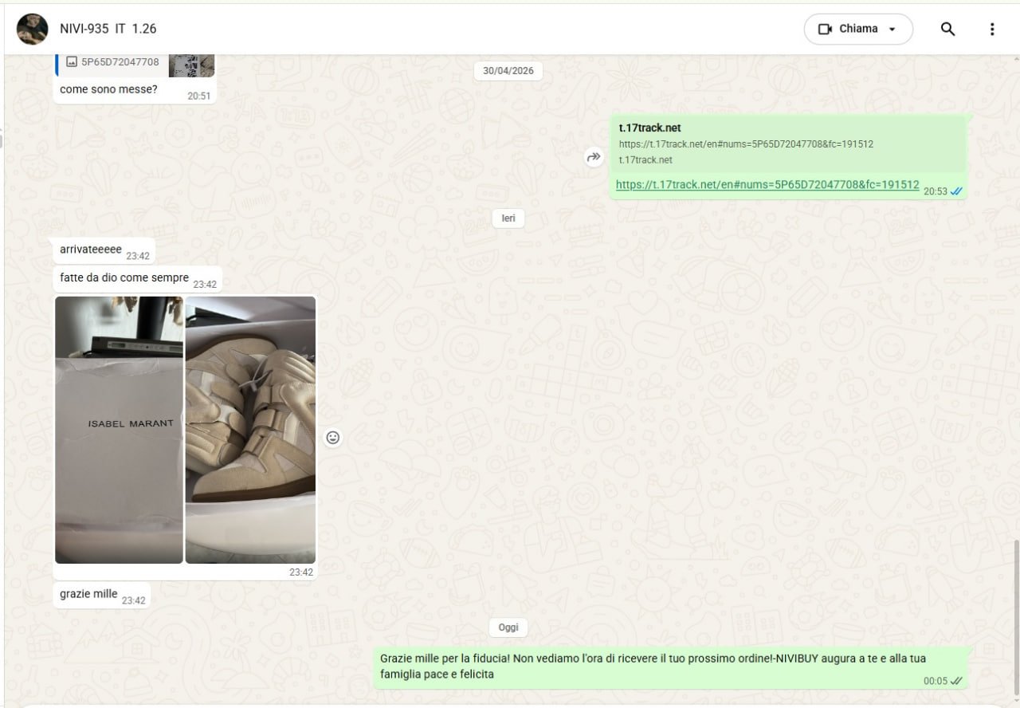Forward the 17track link message
Image resolution: width=1020 pixels, height=708 pixels.
(x=594, y=157)
